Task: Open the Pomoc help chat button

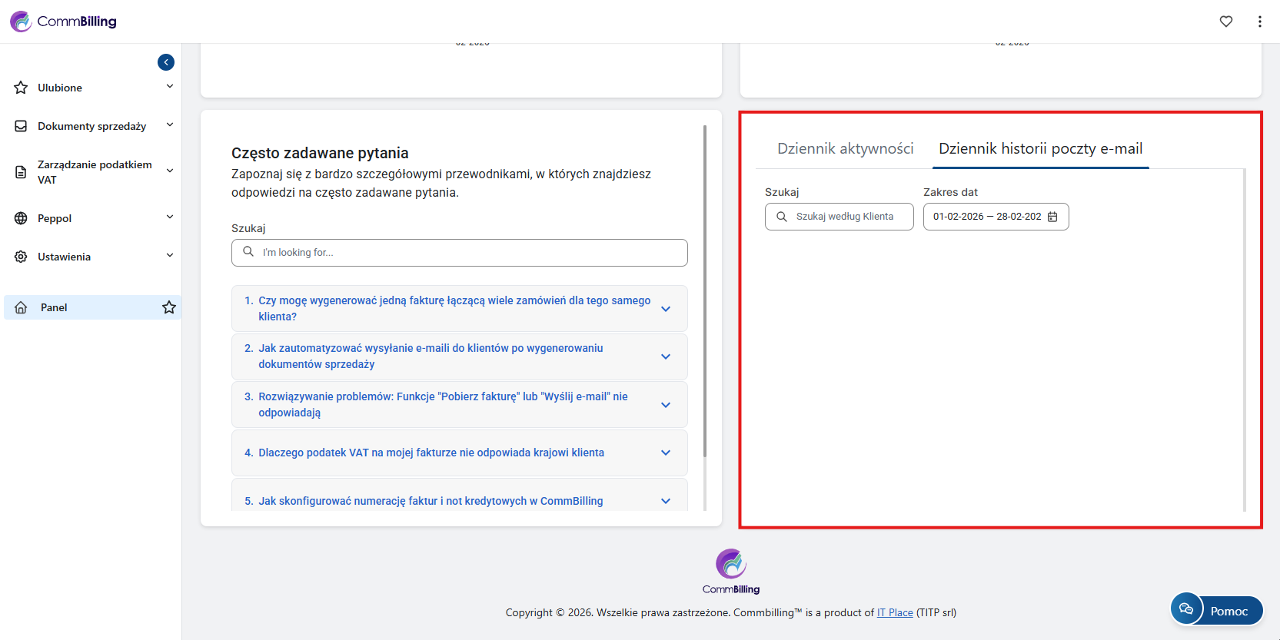Action: coord(1216,611)
